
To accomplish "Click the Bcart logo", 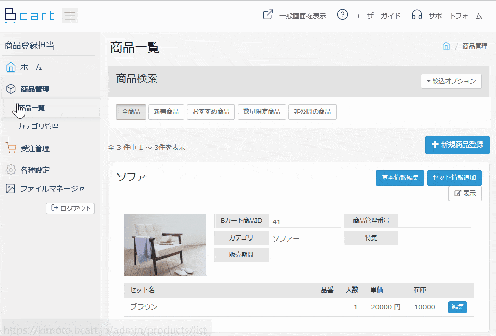I will coord(30,15).
